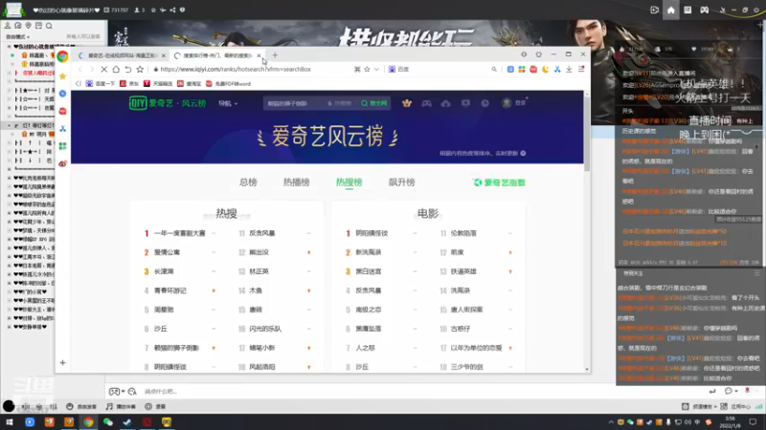The image size is (766, 430).
Task: Click the yellow moon night-mode extension icon
Action: [545, 69]
